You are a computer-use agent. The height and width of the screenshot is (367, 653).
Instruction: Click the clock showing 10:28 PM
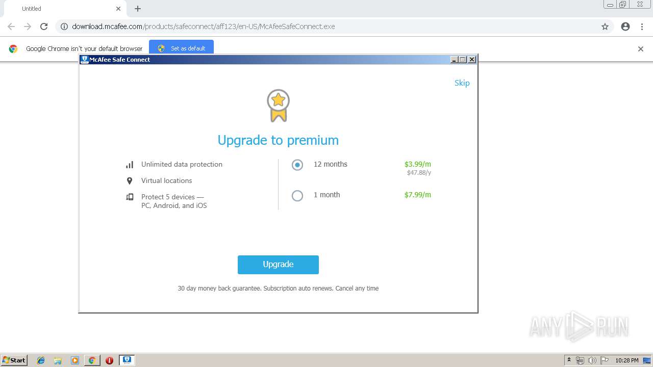tap(626, 360)
